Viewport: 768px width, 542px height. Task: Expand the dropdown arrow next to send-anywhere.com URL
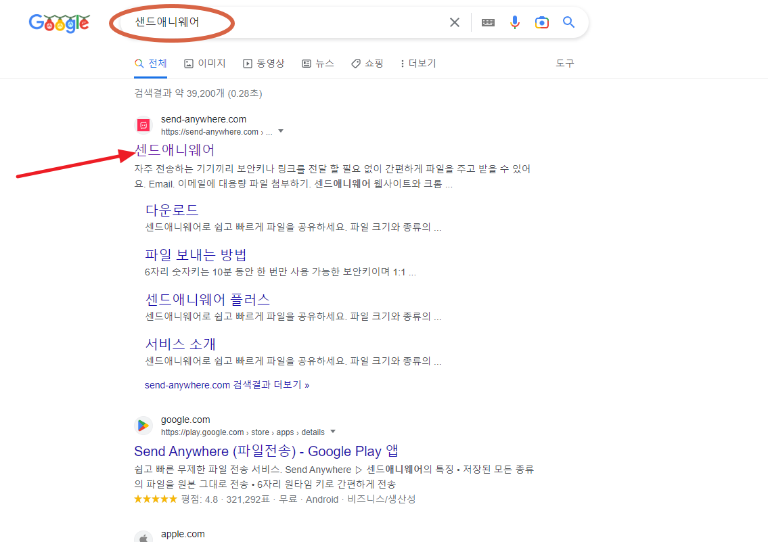point(281,132)
